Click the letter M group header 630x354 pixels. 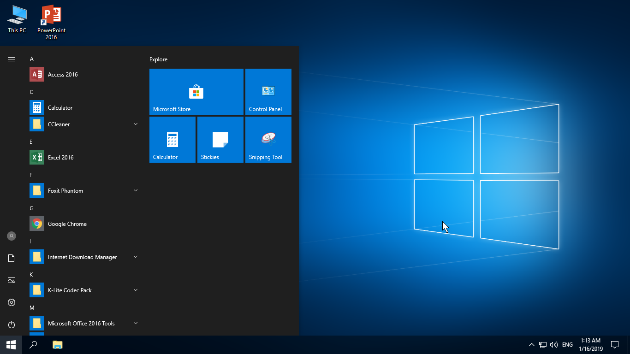click(x=32, y=308)
